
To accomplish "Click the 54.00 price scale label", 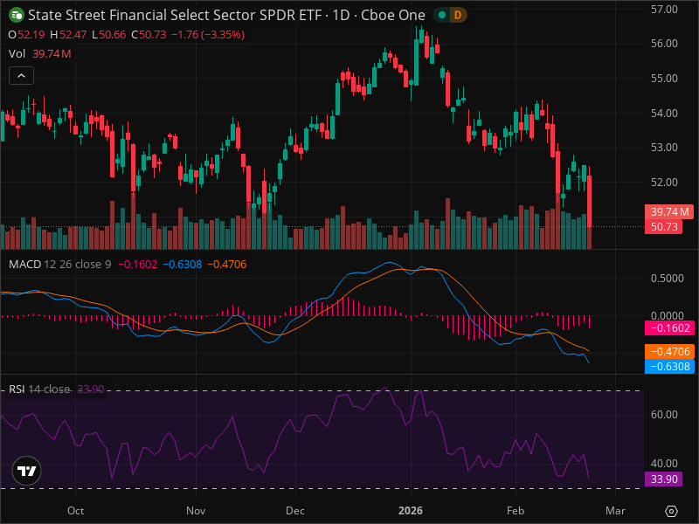I will (x=664, y=114).
